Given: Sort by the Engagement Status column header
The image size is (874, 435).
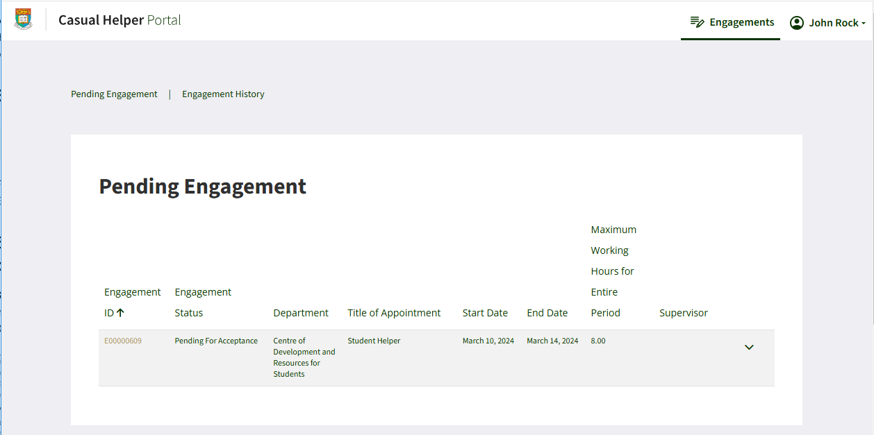Looking at the screenshot, I should coord(203,302).
